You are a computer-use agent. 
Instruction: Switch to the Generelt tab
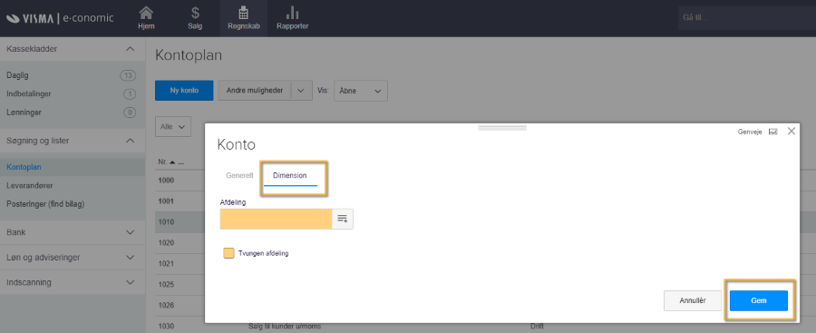(x=239, y=176)
